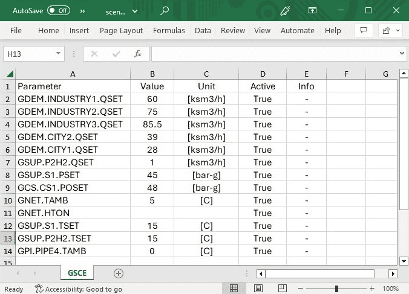Viewport: 409px width, 294px height.
Task: Click the Select All corner triangle
Action: coord(10,74)
